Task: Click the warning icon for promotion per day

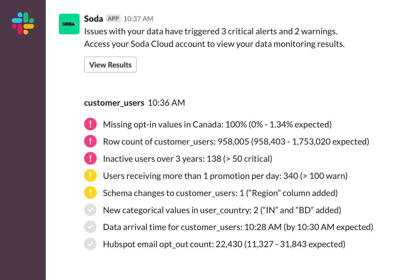Action: coord(90,176)
